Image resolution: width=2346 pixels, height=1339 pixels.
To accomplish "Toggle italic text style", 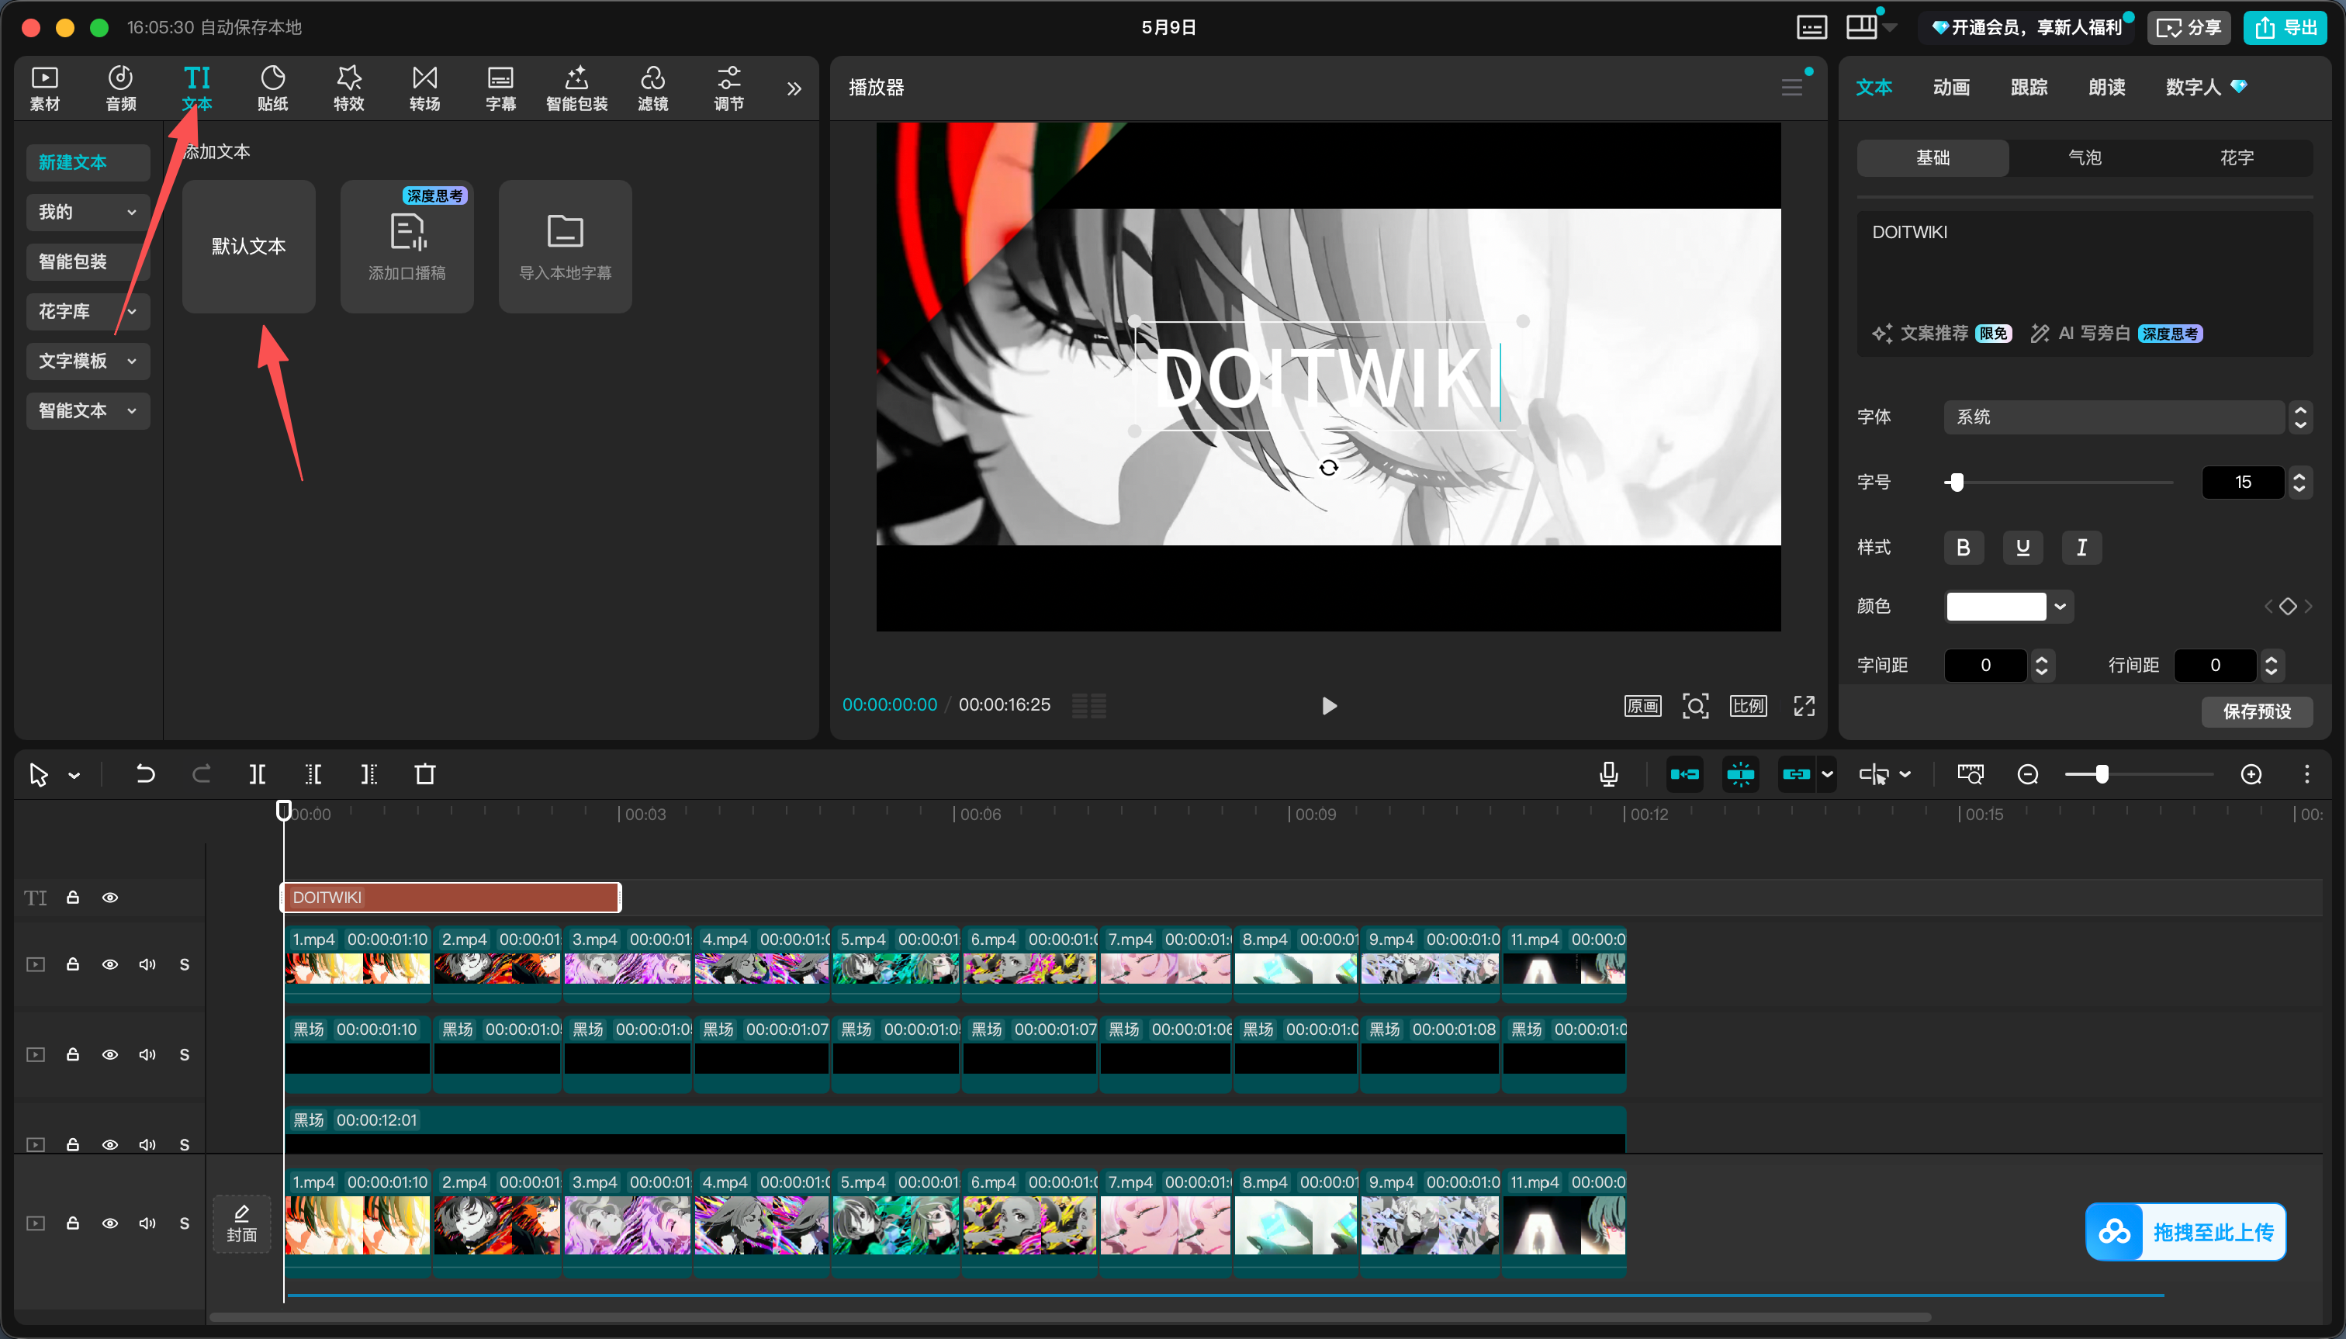I will point(2081,547).
